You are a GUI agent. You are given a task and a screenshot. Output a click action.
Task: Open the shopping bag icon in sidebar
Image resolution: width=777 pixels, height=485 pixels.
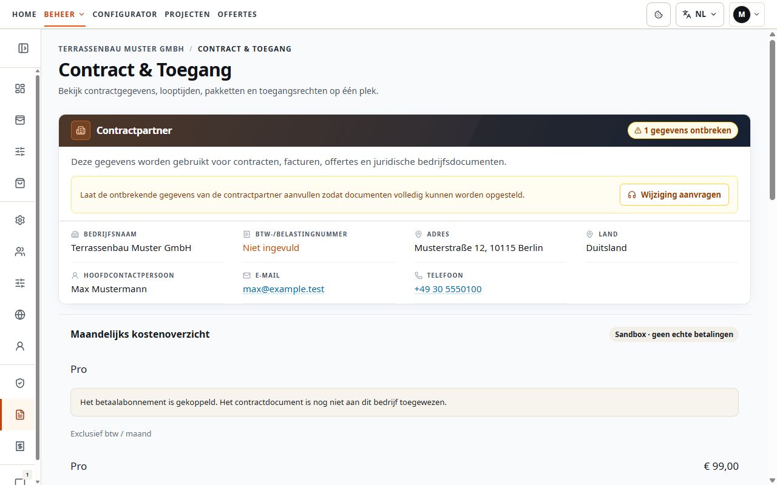pyautogui.click(x=20, y=183)
